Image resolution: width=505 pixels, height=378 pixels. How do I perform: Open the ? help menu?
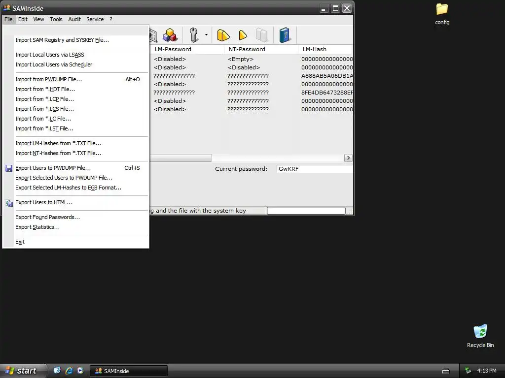pyautogui.click(x=111, y=19)
